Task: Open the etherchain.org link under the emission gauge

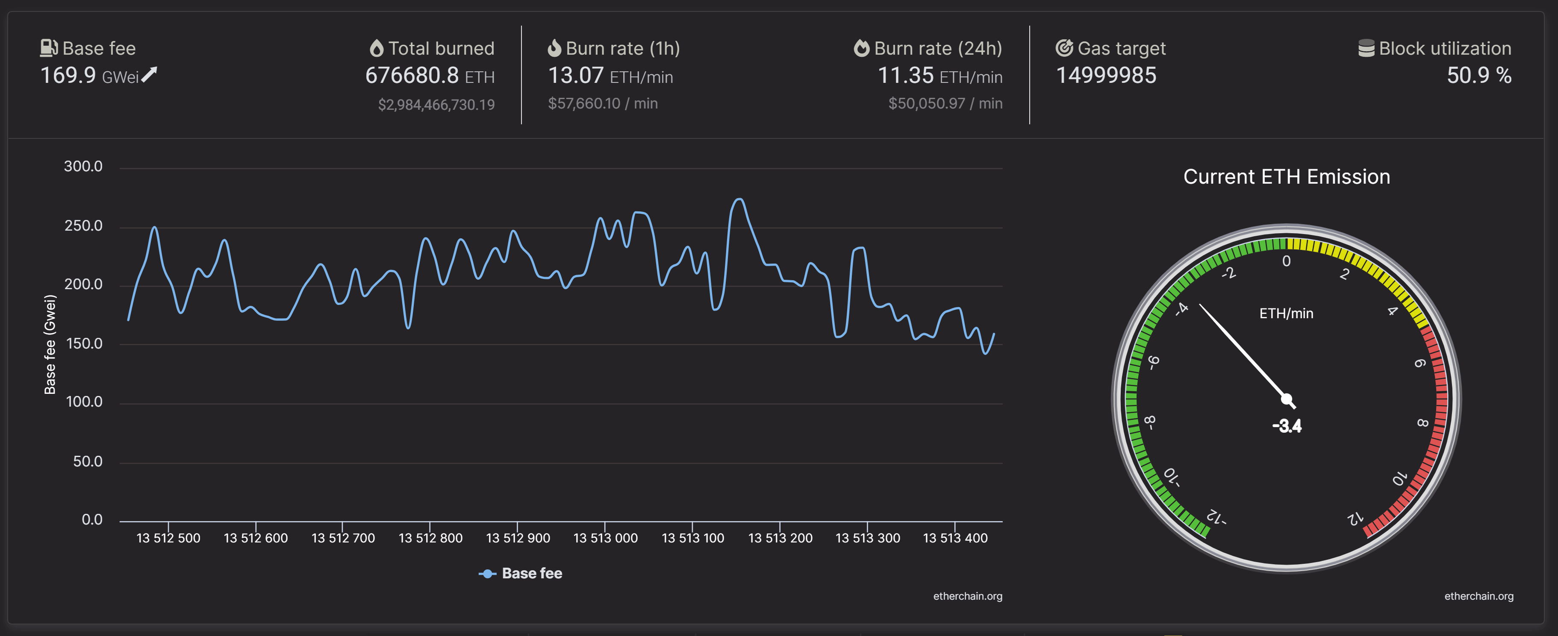Action: coord(1479,596)
